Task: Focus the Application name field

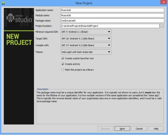Action: [x=113, y=10]
